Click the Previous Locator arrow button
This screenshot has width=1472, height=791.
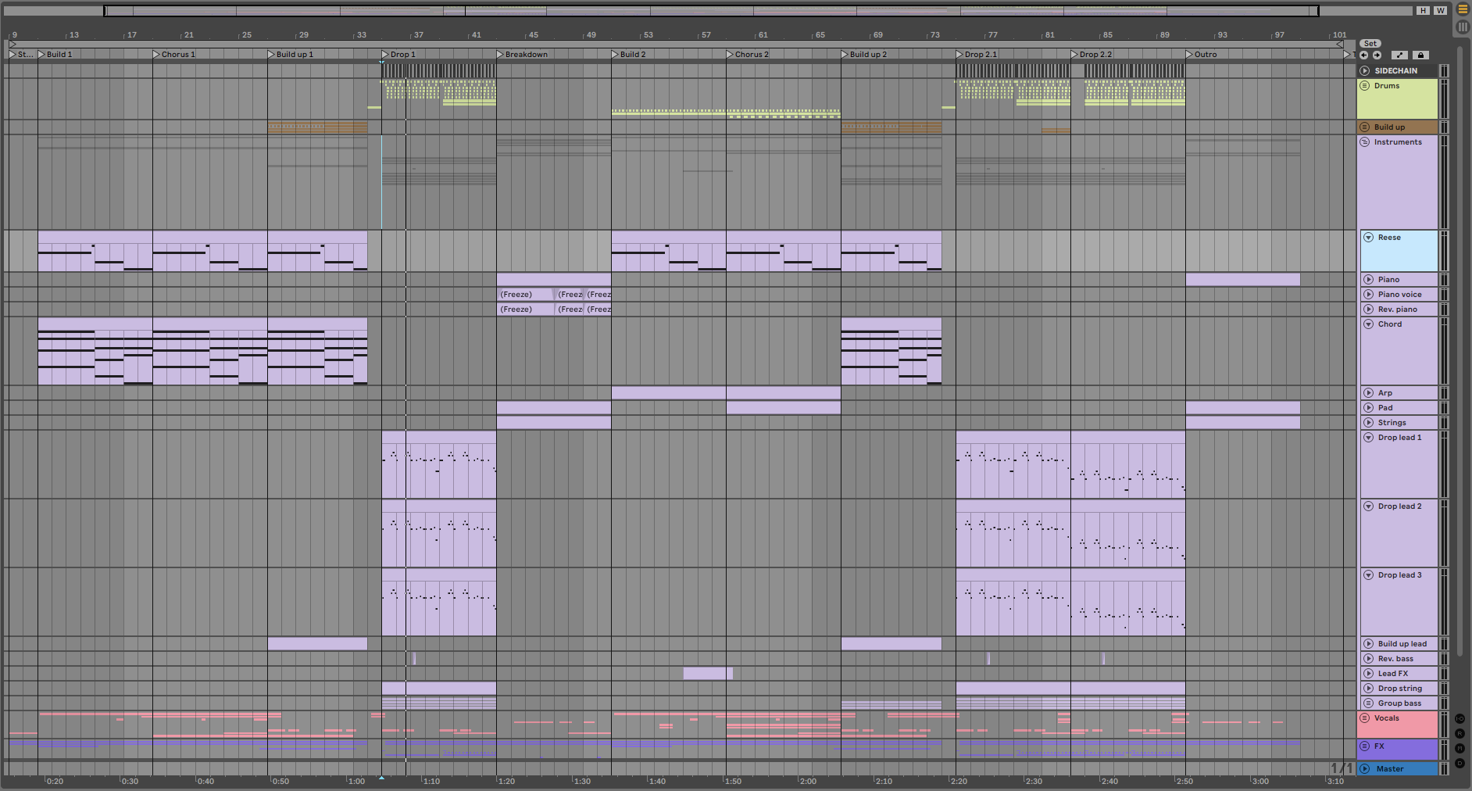pos(1363,55)
